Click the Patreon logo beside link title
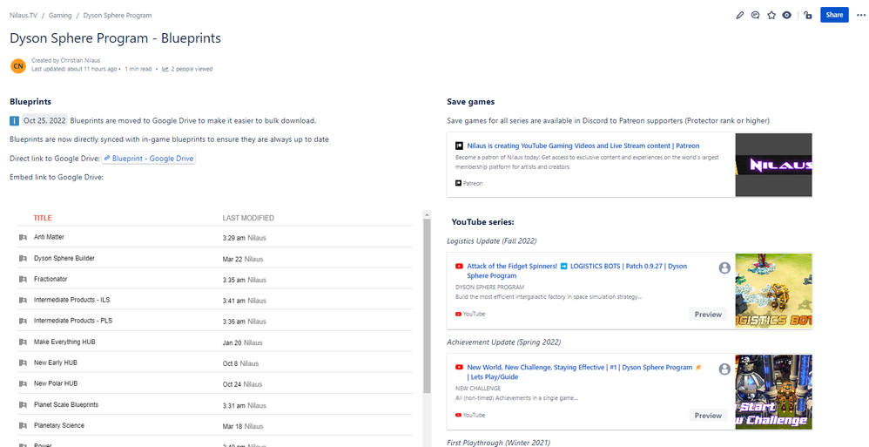Image resolution: width=869 pixels, height=447 pixels. 459,146
